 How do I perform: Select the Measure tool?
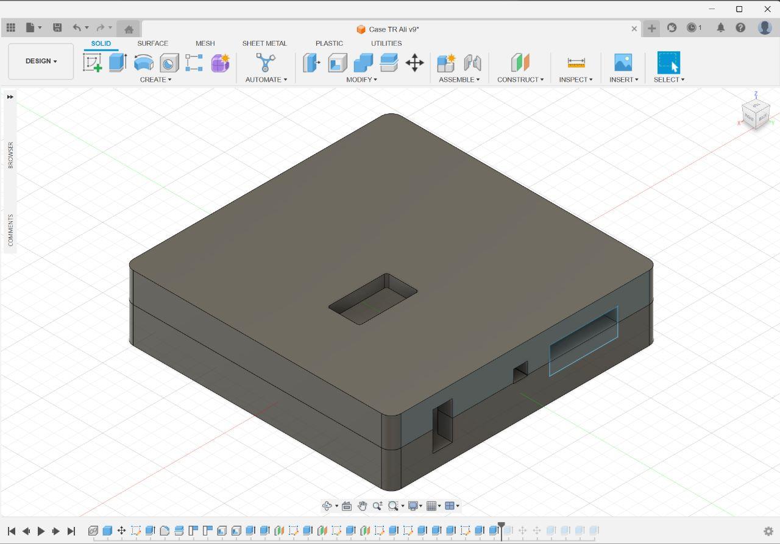(576, 62)
